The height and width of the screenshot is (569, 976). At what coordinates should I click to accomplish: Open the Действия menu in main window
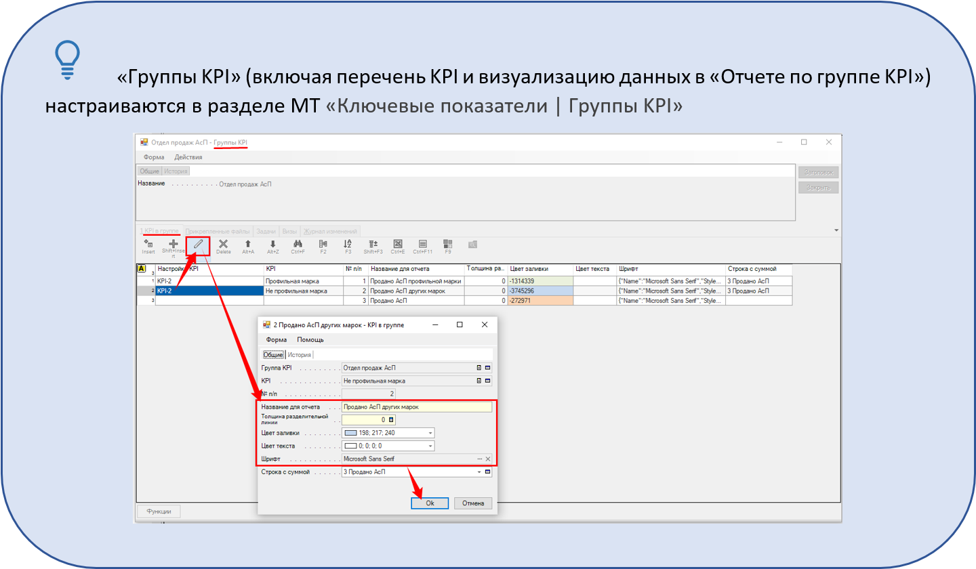point(188,157)
